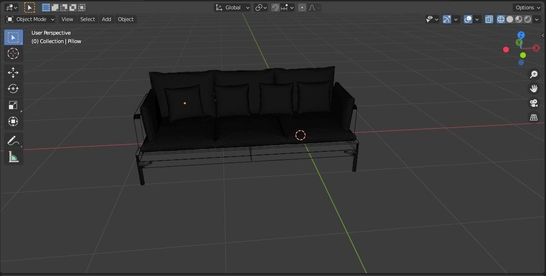The image size is (546, 276).
Task: Open proportional editing falloff dropdown
Action: coord(314,7)
